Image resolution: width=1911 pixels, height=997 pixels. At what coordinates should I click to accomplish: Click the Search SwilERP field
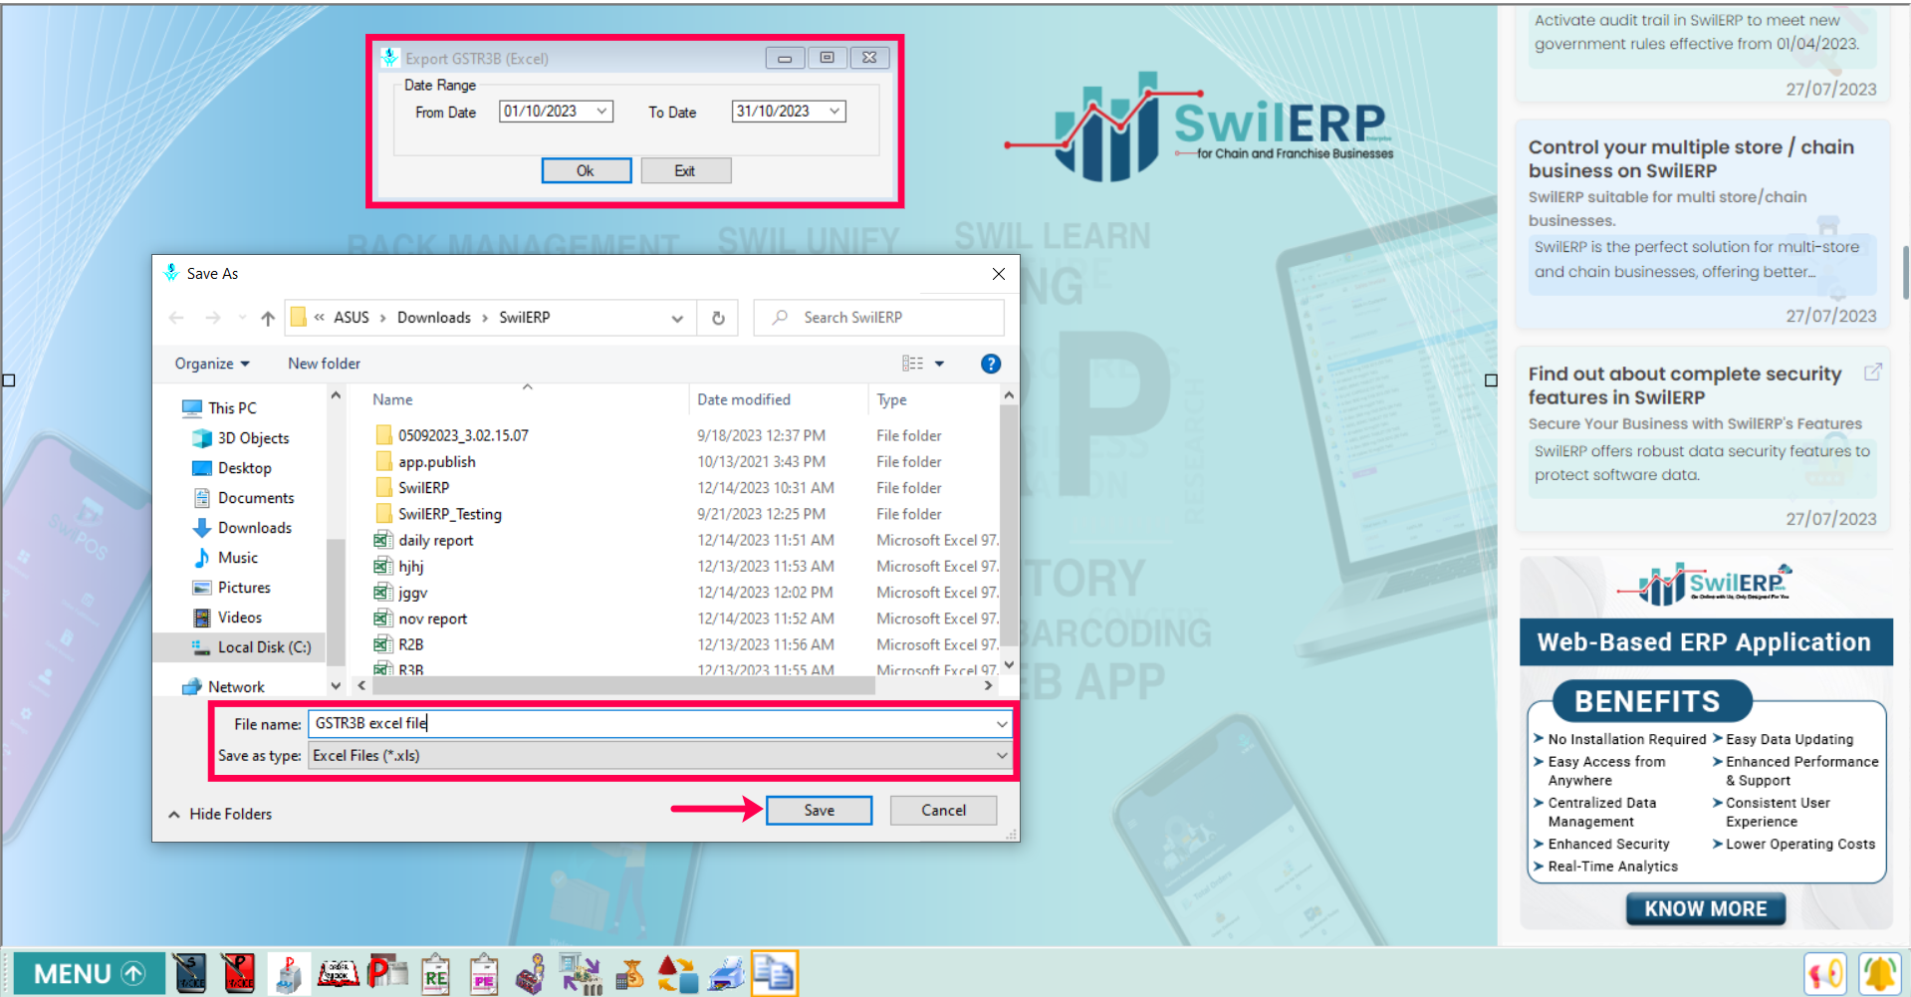point(878,318)
